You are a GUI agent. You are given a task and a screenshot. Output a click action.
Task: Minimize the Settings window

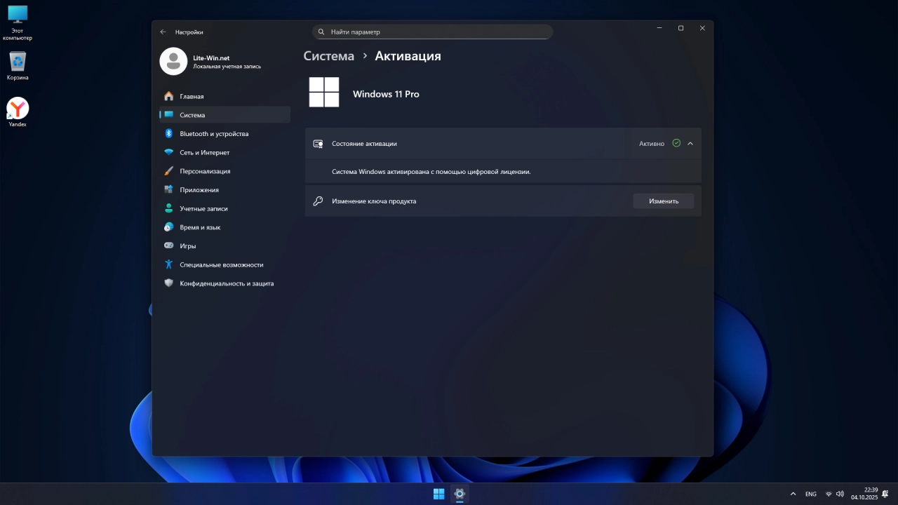coord(659,28)
